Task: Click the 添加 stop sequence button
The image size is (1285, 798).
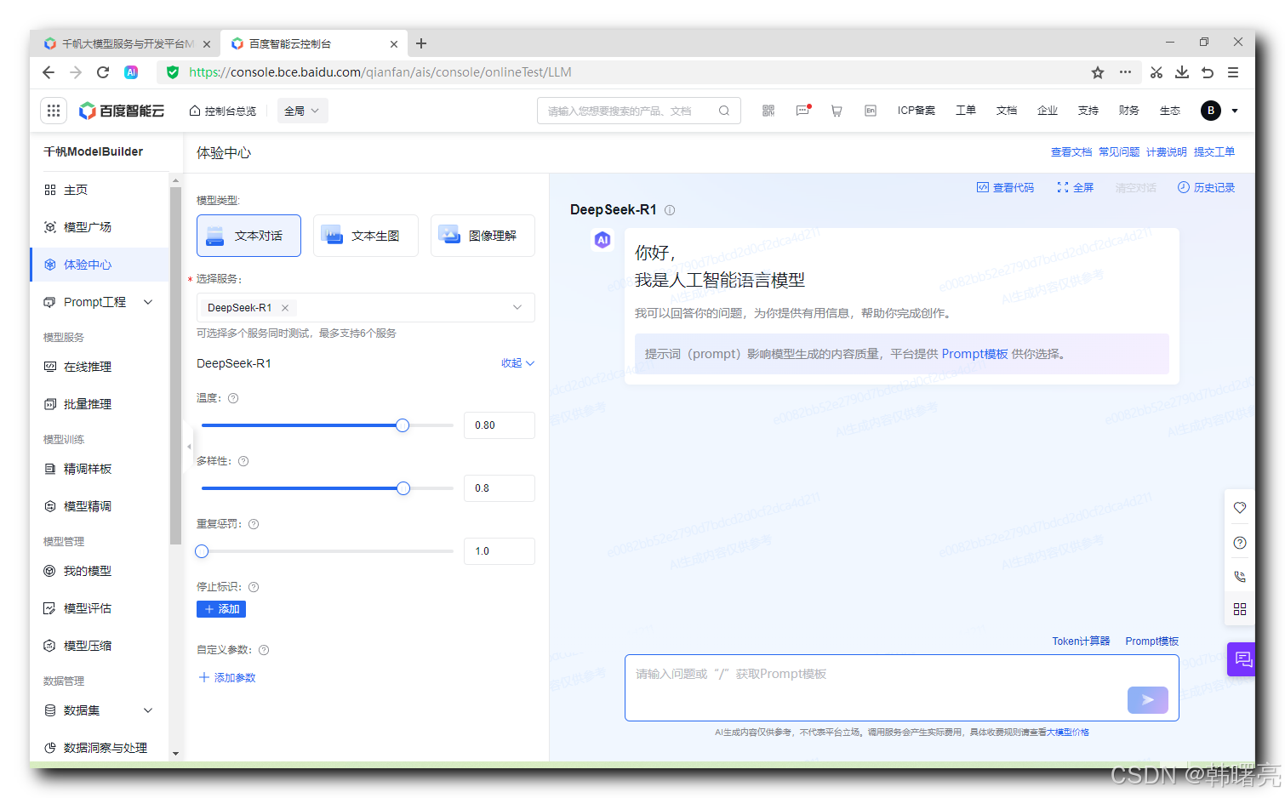Action: 221,609
